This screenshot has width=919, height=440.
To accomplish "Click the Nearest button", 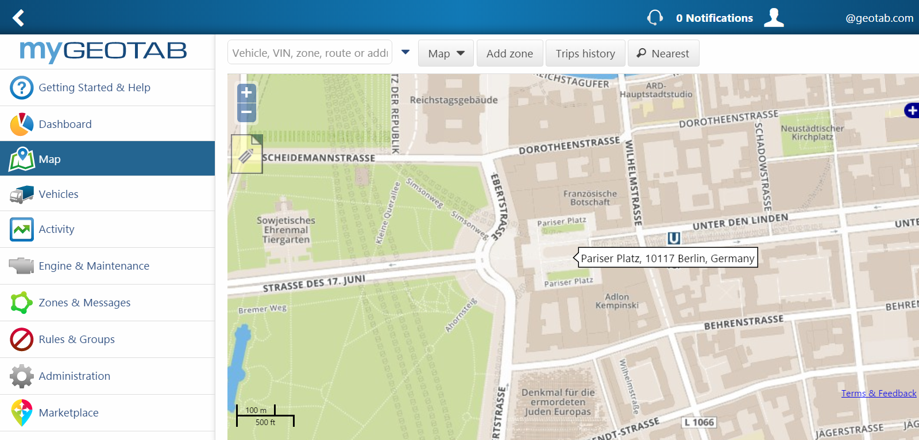I will pyautogui.click(x=663, y=53).
